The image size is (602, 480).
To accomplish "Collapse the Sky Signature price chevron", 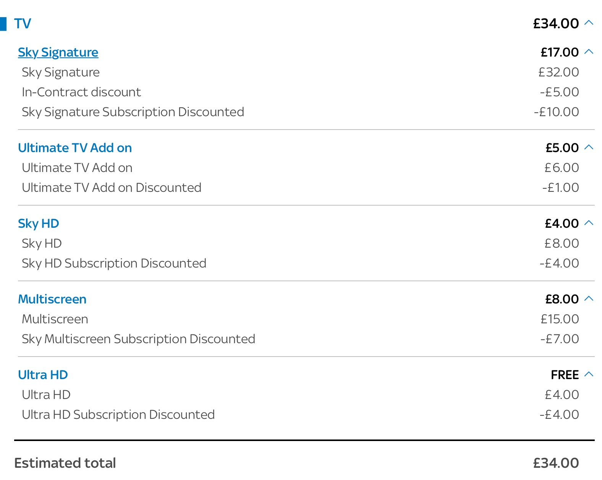I will 589,52.
